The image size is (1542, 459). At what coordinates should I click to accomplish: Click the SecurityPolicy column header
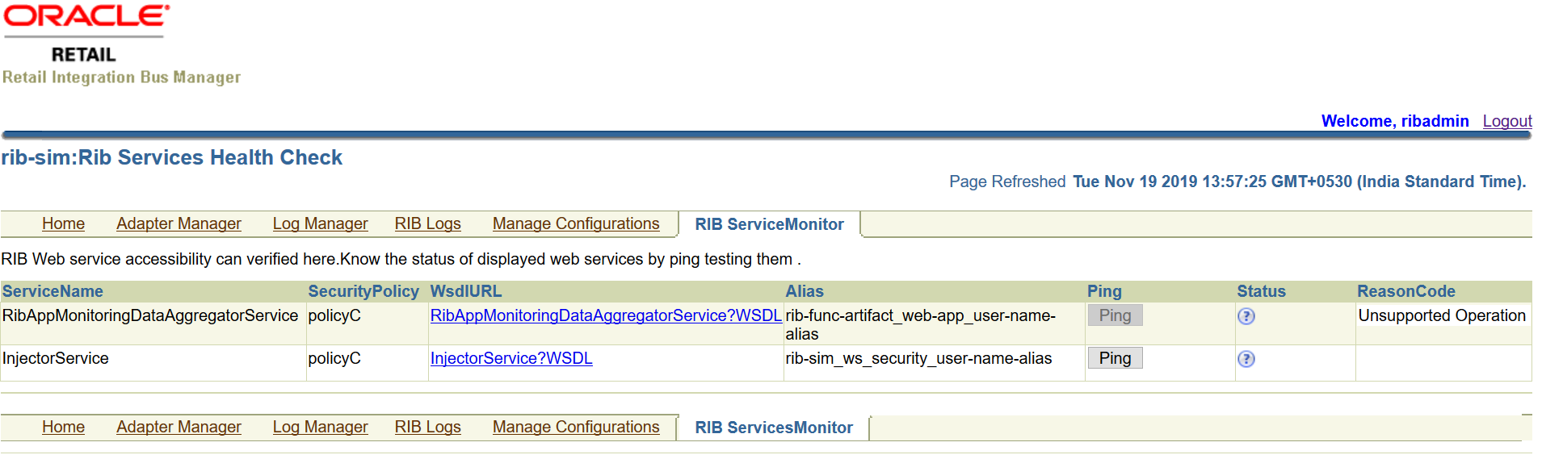(x=363, y=291)
